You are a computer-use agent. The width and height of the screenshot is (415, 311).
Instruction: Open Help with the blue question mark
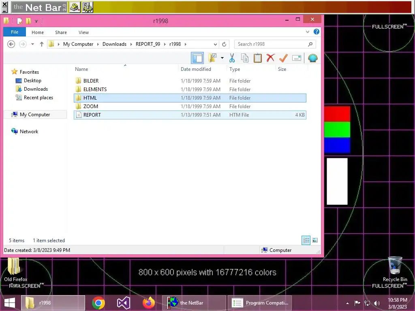click(x=316, y=32)
